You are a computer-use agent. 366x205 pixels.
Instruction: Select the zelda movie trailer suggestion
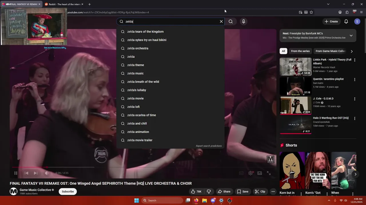(x=170, y=140)
